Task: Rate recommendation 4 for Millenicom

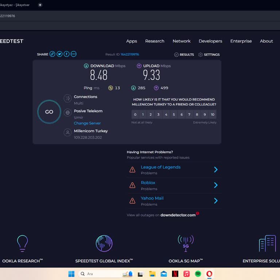Action: (166, 114)
